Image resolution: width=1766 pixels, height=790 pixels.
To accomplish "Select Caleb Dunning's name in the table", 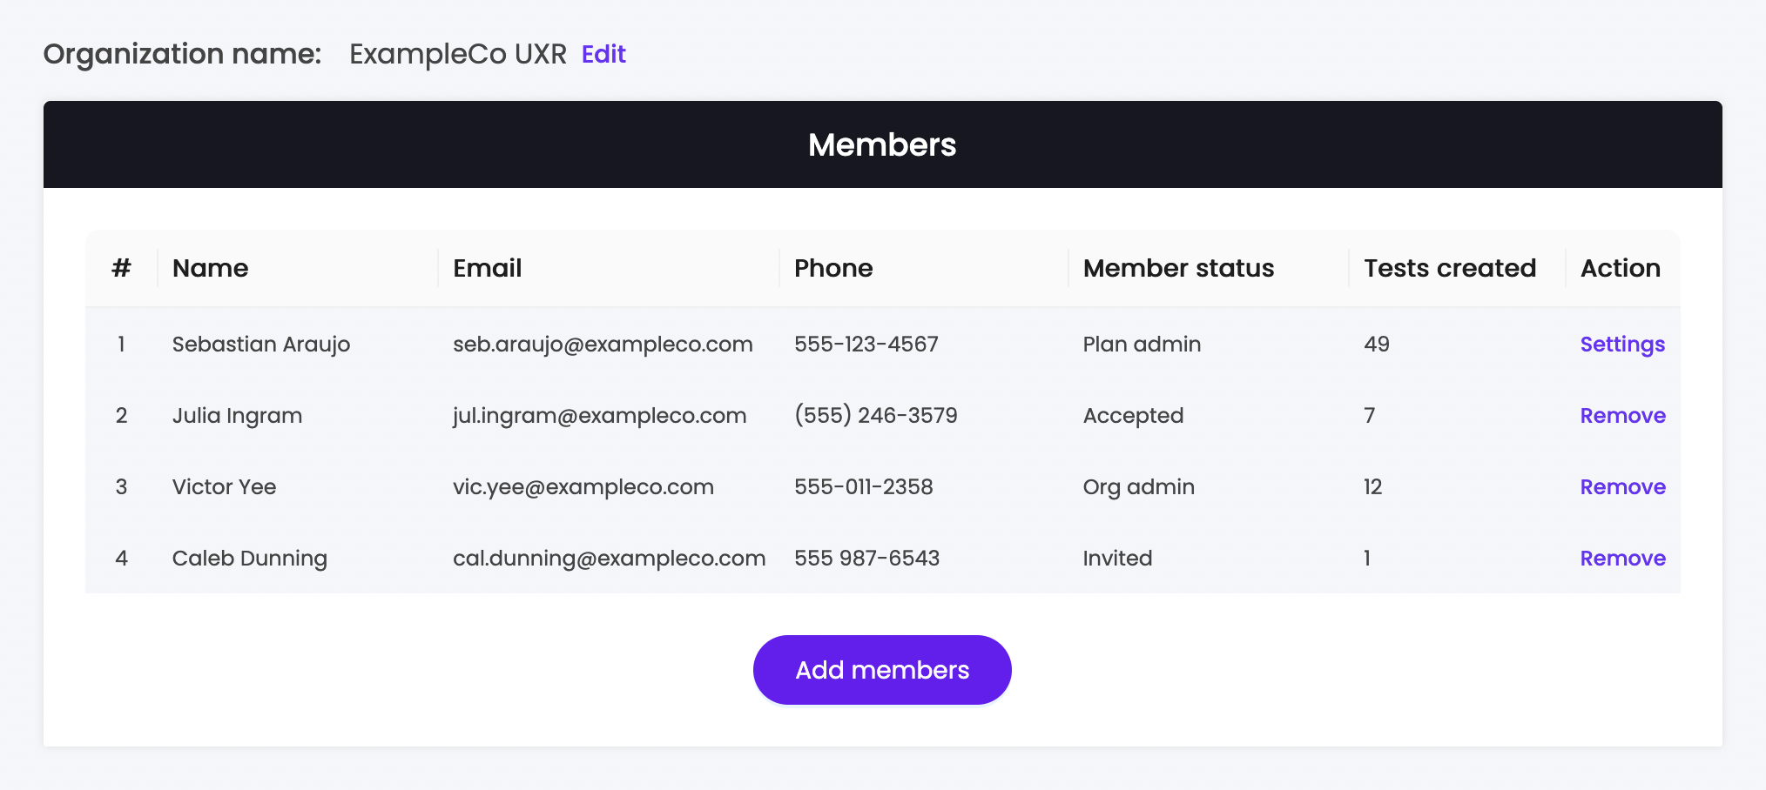I will coord(249,559).
